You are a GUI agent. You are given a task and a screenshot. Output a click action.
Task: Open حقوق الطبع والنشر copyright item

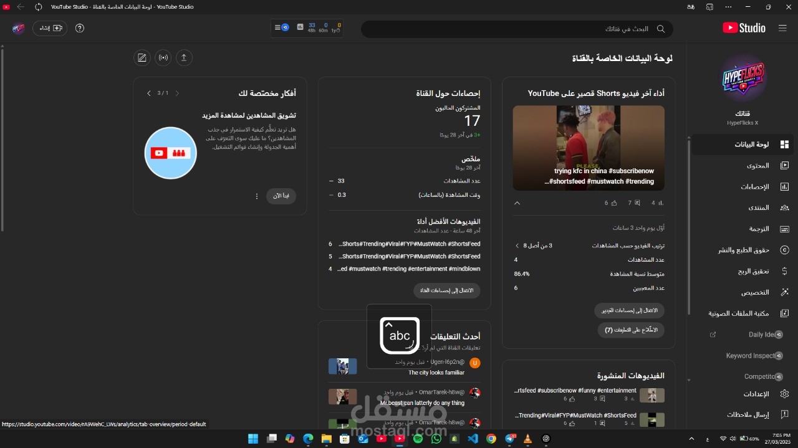click(742, 250)
